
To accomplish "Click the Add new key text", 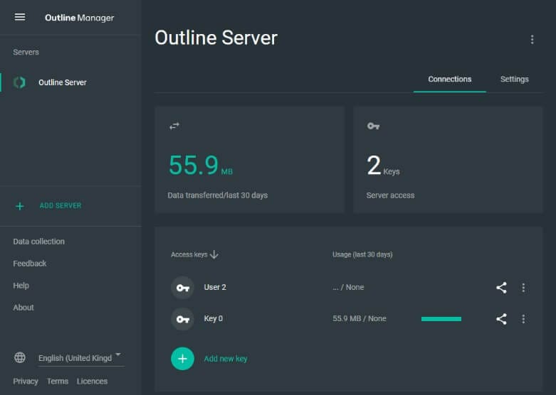I will 226,359.
